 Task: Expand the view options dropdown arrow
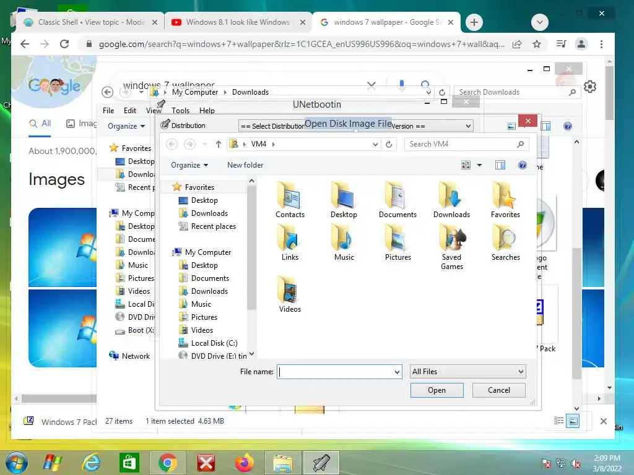(x=480, y=165)
